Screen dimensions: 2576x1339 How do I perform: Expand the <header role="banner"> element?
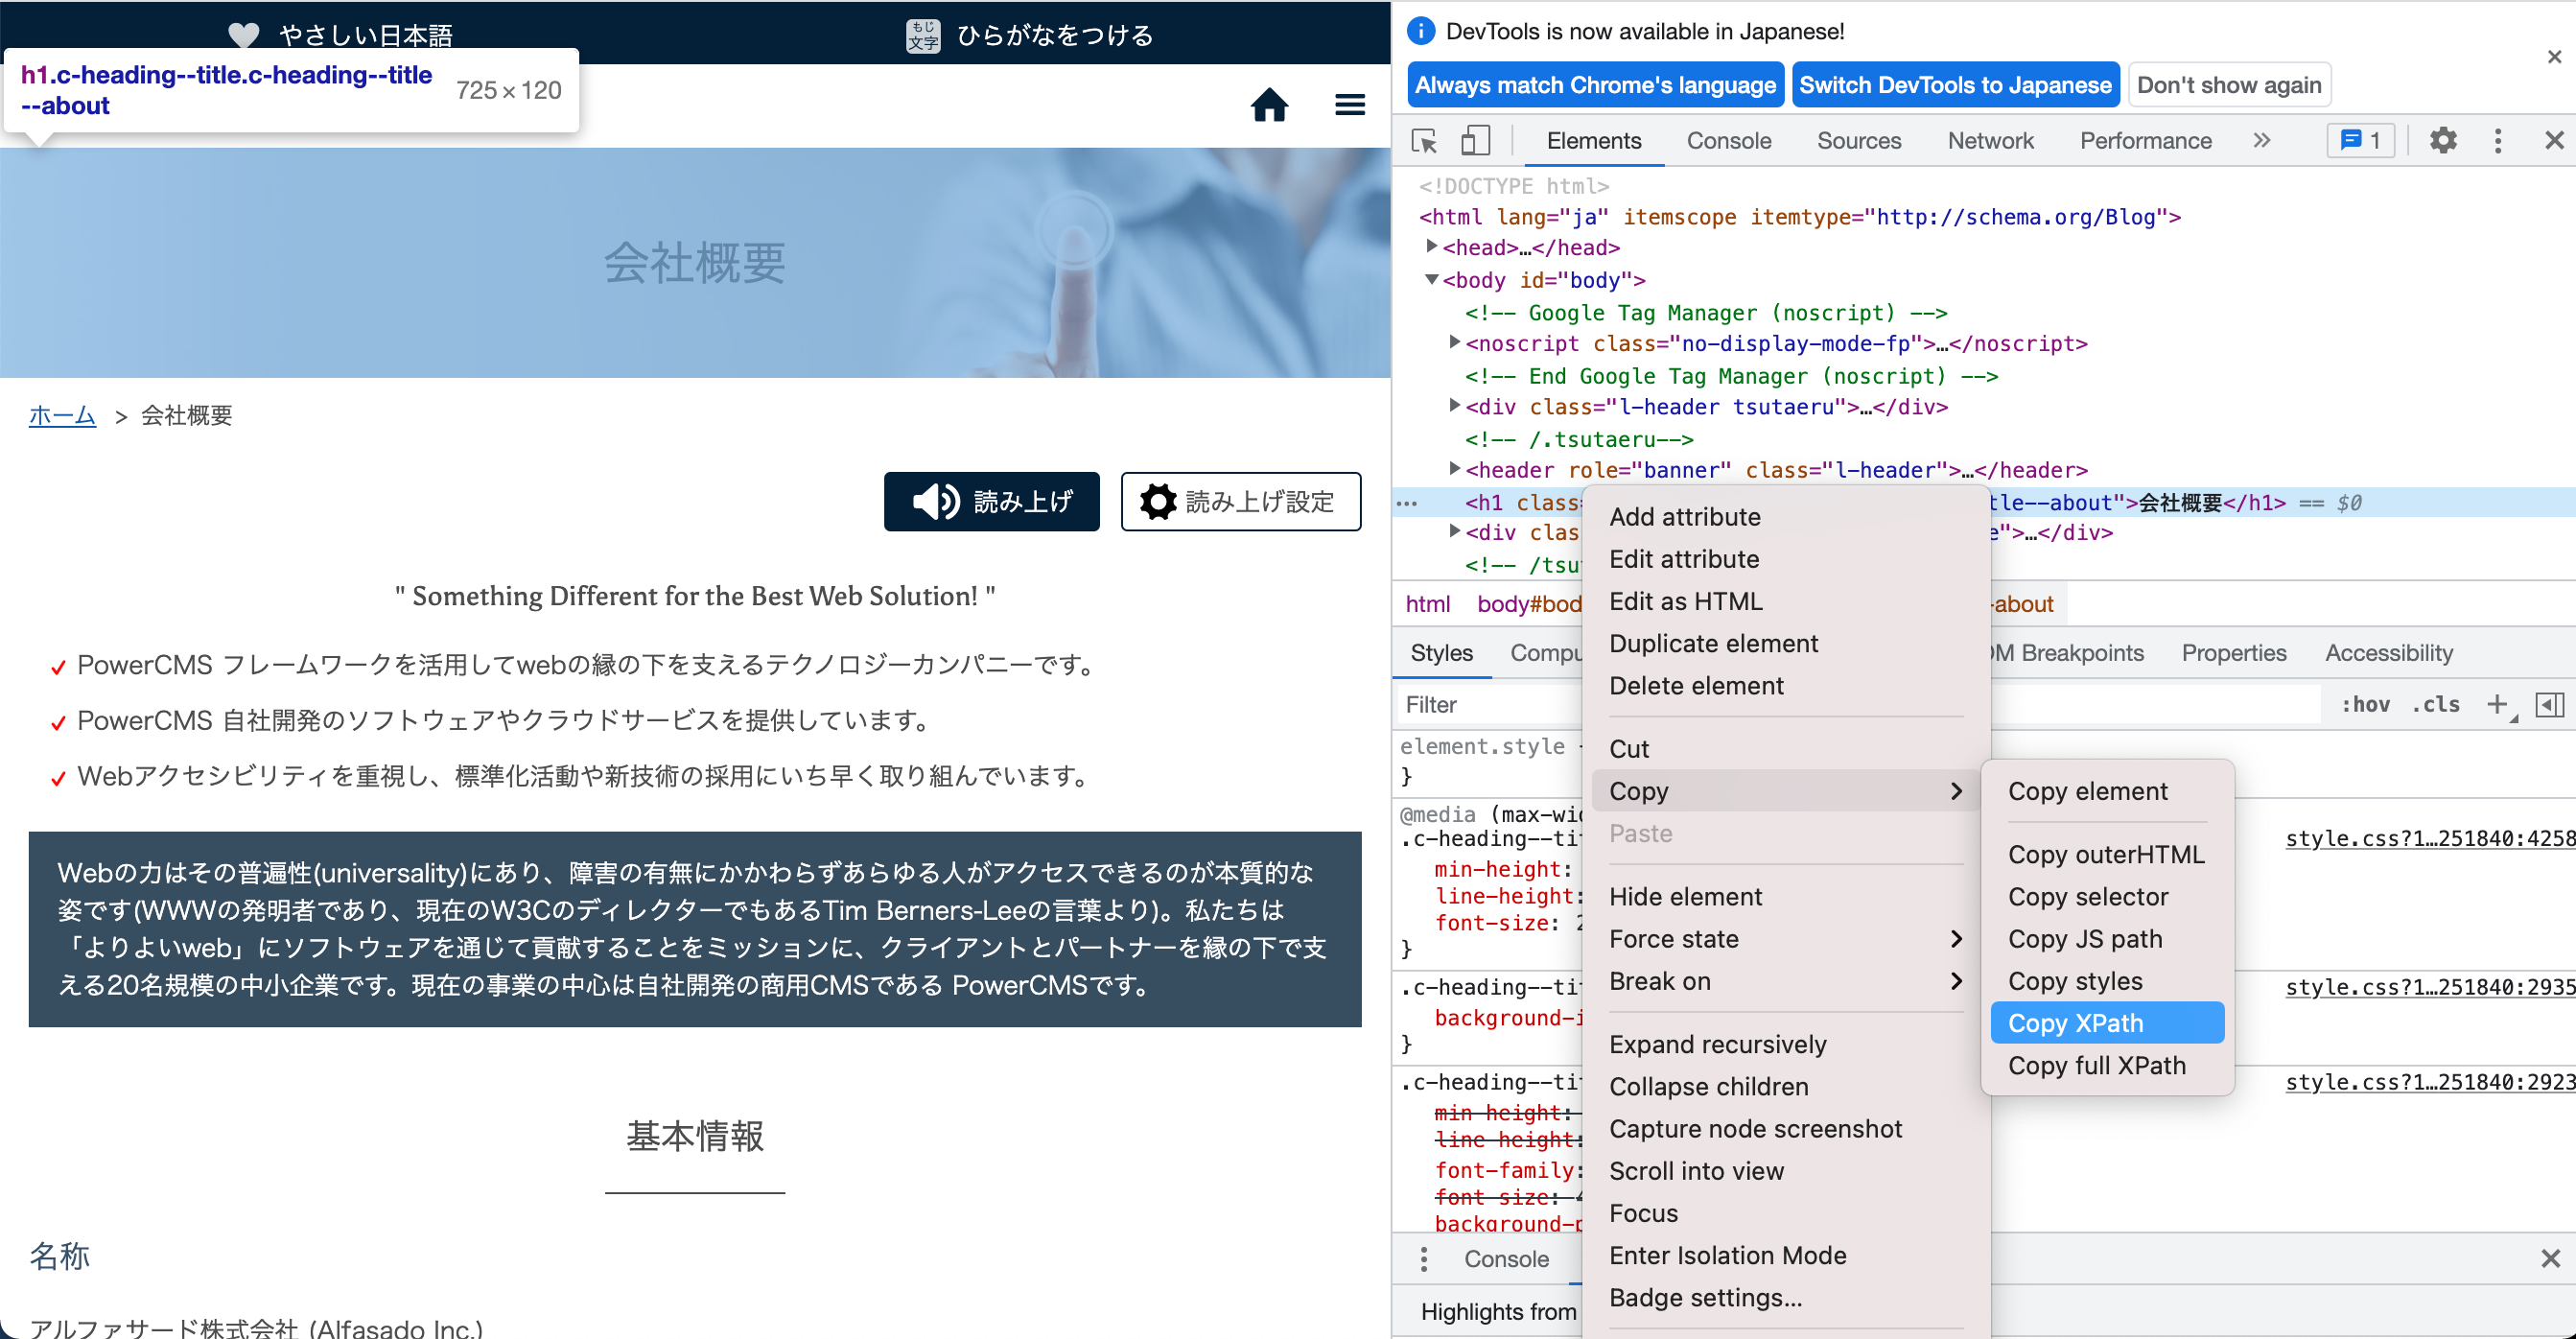[x=1455, y=468]
